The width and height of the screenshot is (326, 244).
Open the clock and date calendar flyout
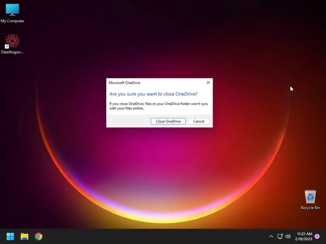click(x=303, y=236)
